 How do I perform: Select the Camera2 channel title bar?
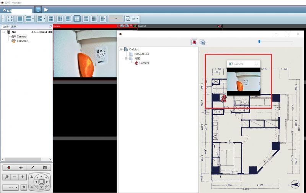[x=180, y=26]
